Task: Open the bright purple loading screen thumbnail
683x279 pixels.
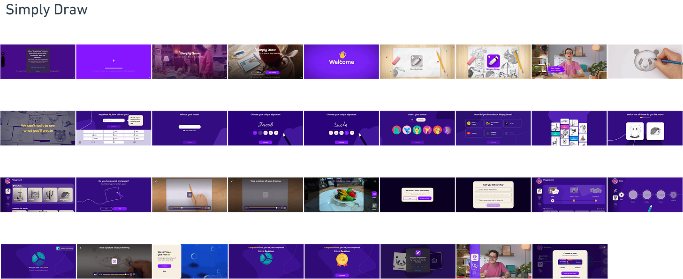Action: pos(114,61)
